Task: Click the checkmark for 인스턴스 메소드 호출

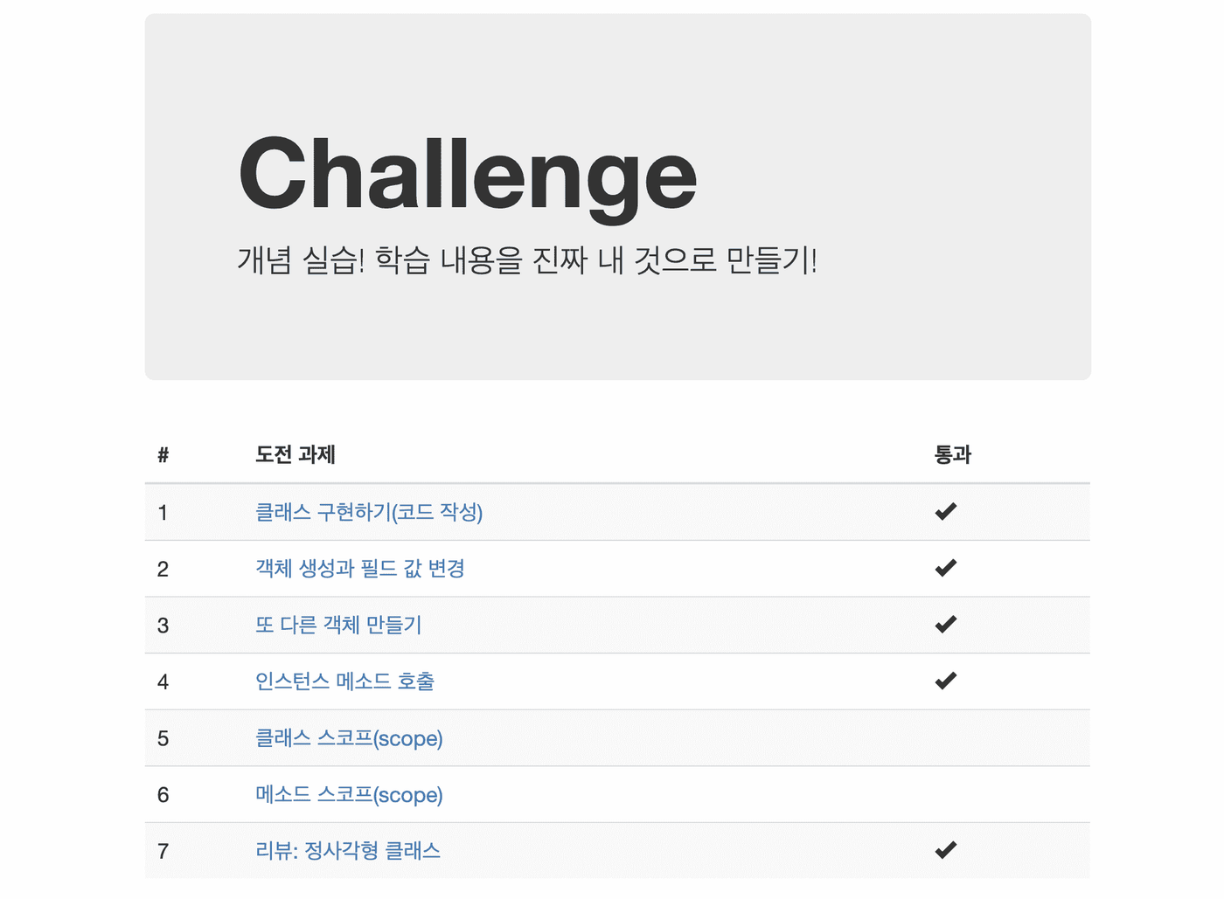Action: [945, 681]
